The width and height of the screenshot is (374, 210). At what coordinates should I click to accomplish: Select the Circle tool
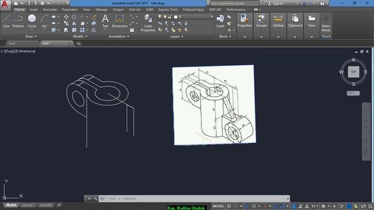click(32, 21)
